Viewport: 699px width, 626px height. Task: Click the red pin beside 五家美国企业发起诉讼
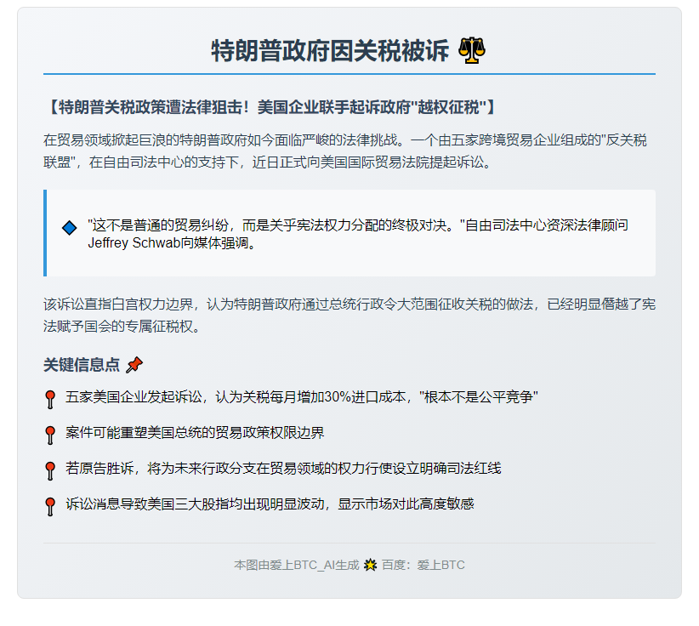click(x=50, y=399)
